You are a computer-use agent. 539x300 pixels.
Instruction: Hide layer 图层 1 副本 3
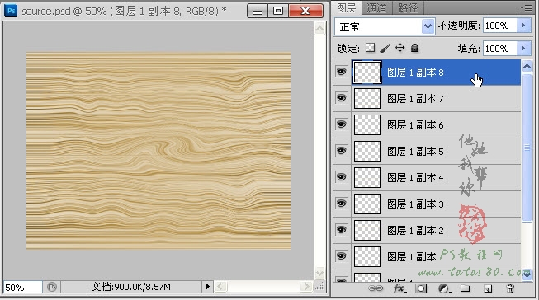click(341, 204)
